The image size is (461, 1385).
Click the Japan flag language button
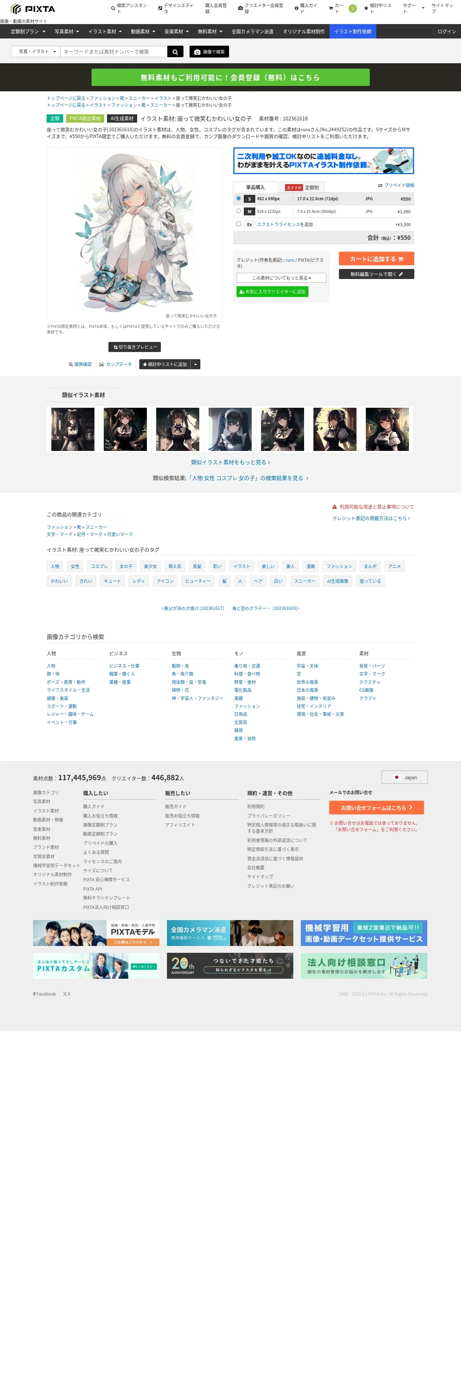tap(405, 777)
